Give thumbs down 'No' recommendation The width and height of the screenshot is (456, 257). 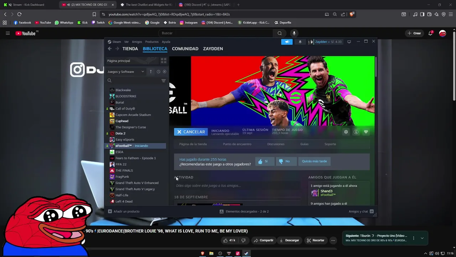pos(286,161)
